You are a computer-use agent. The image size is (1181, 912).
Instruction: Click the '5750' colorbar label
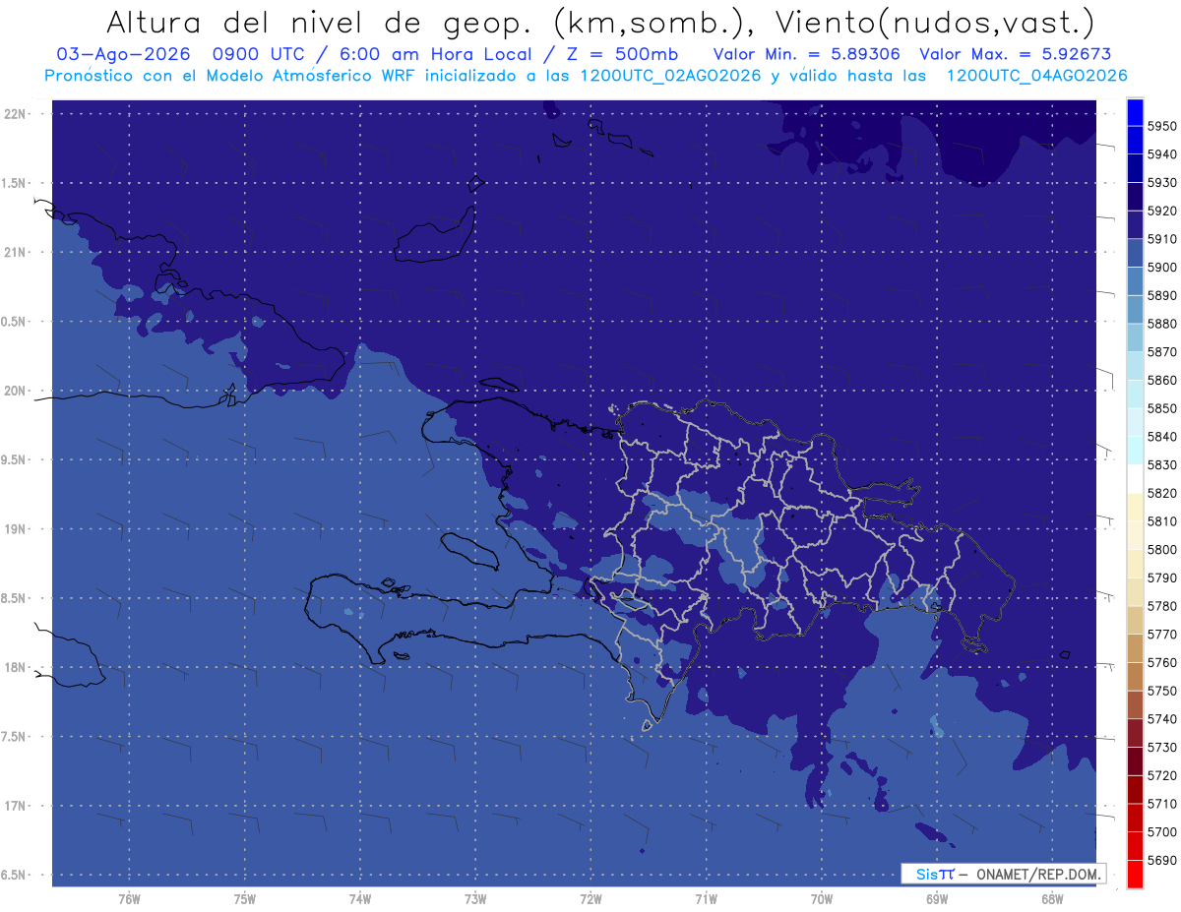click(x=1161, y=691)
